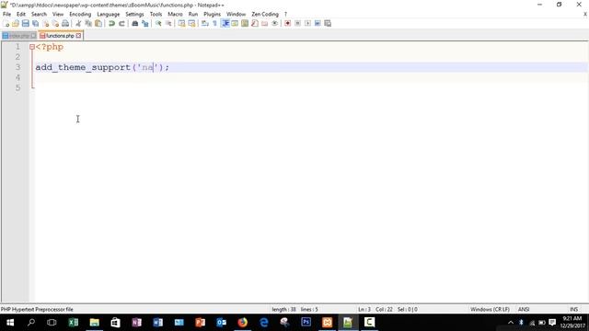Toggle the INS insert mode indicator
589x331 pixels.
pos(573,310)
